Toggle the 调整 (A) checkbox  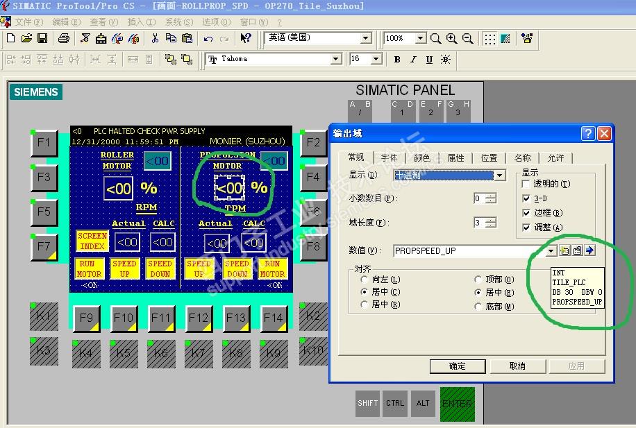point(526,228)
